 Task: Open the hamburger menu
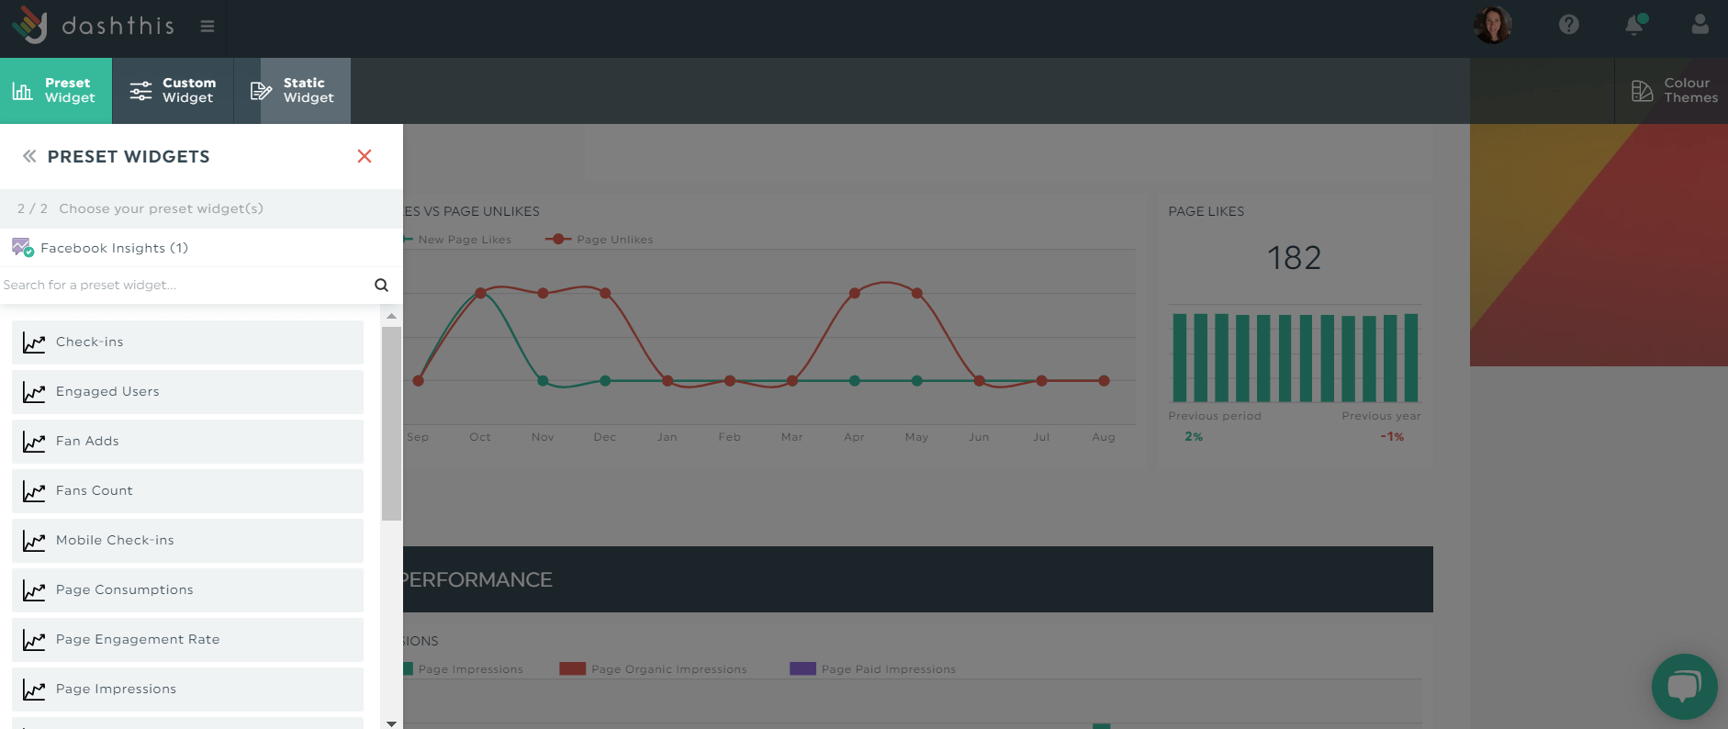pos(208,27)
